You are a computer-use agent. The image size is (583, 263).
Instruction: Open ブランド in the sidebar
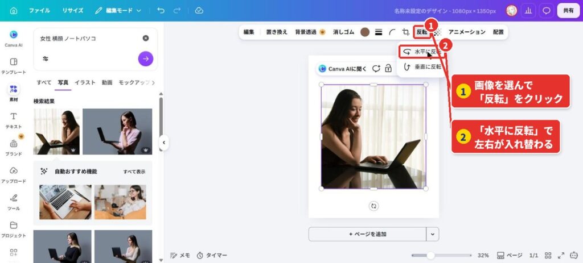pos(14,148)
